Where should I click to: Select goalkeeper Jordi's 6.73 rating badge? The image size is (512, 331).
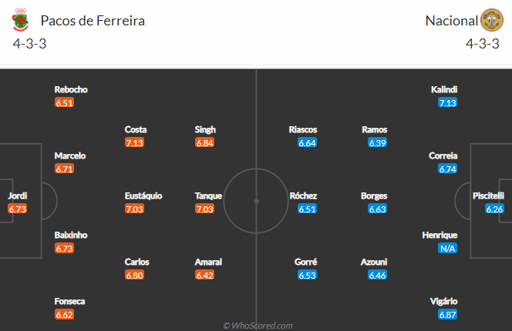pyautogui.click(x=17, y=209)
